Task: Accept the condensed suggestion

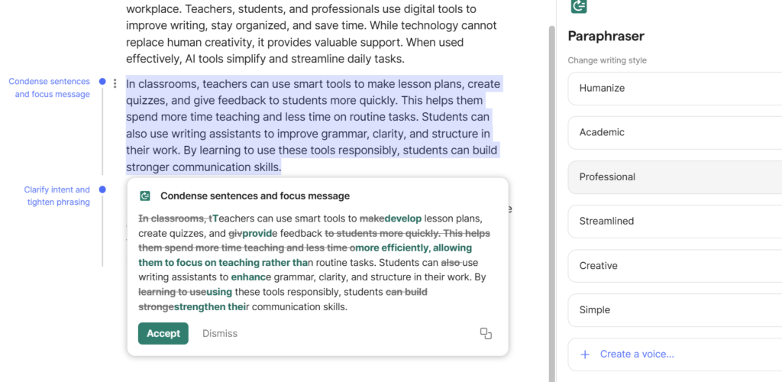Action: tap(163, 333)
